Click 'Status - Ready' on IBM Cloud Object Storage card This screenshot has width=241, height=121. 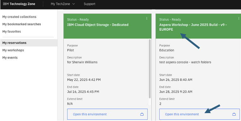coord(78,20)
